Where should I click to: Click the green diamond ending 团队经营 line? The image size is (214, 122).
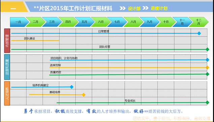pyautogui.click(x=208, y=49)
